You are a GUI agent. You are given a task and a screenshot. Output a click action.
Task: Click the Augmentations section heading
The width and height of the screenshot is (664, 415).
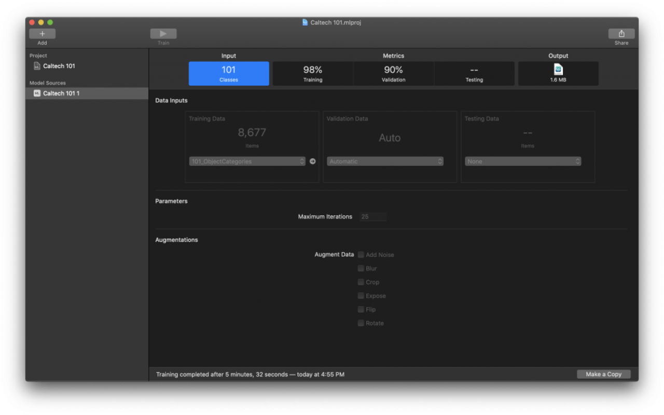pos(176,240)
